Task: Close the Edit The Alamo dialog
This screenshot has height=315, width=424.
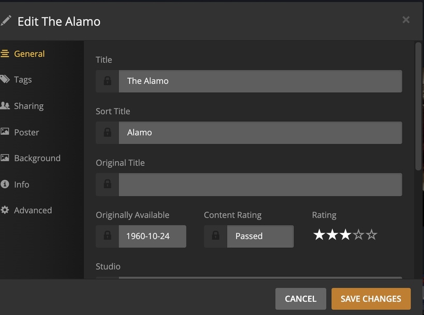Action: 406,20
